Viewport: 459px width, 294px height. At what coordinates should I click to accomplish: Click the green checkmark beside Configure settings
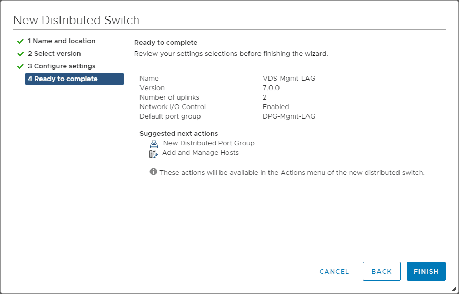pyautogui.click(x=21, y=66)
